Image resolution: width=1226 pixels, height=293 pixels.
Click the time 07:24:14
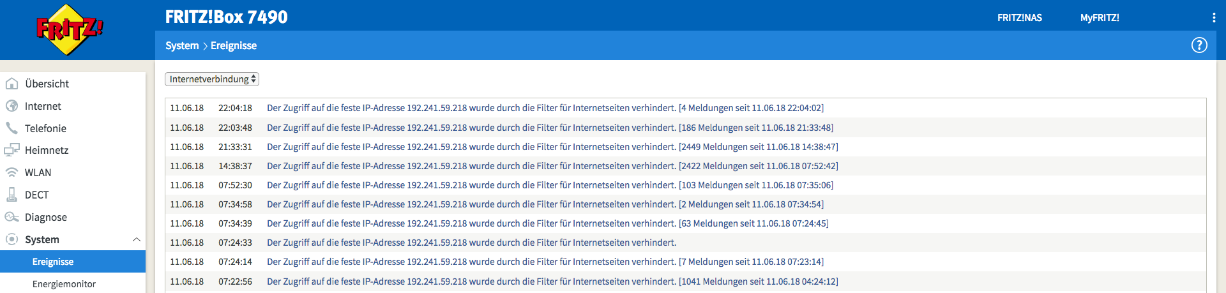point(235,262)
